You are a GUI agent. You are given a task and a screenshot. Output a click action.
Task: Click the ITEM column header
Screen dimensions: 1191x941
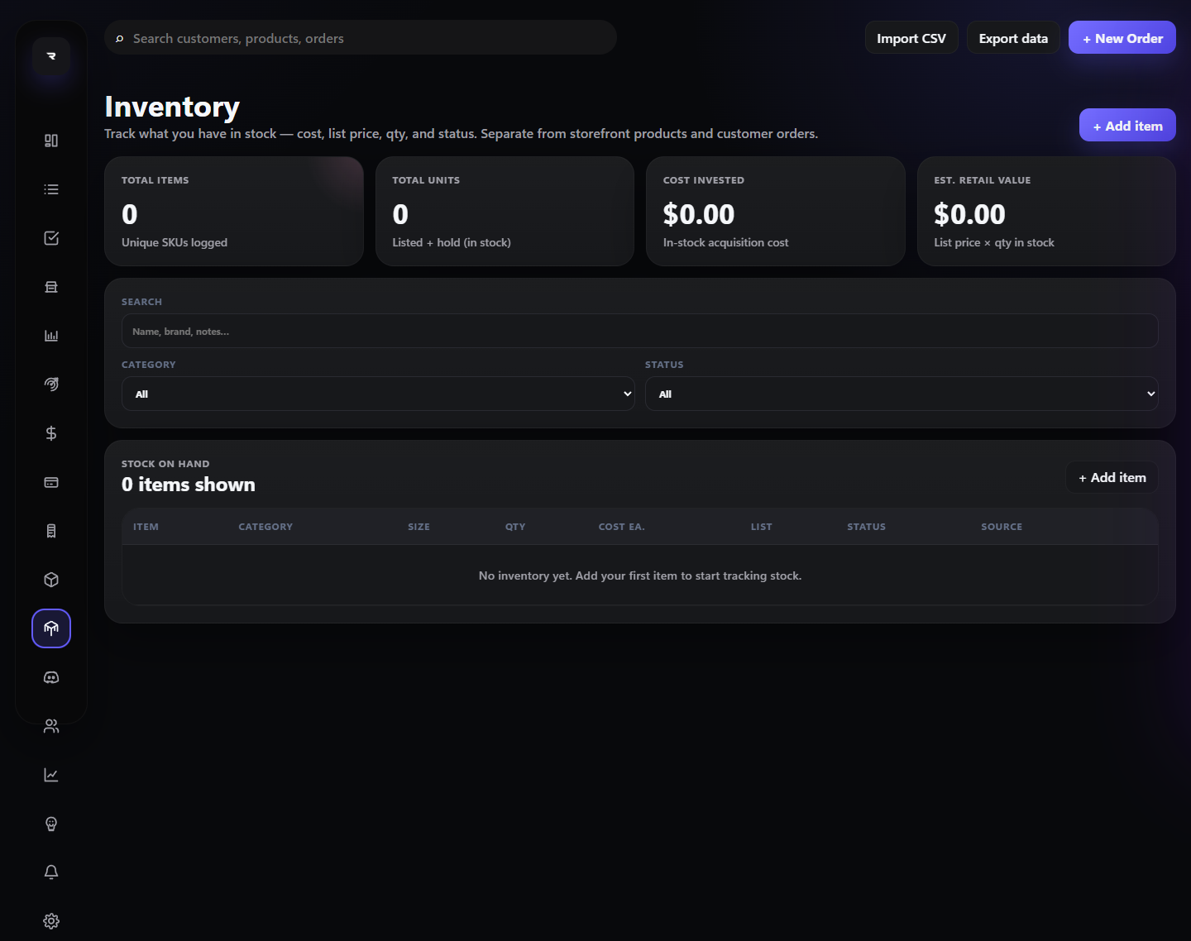click(x=146, y=527)
